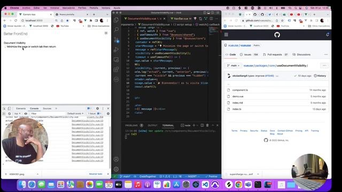This screenshot has width=342, height=192.
Task: Open the terminal launch profile dropdown arrow
Action: (x=197, y=125)
